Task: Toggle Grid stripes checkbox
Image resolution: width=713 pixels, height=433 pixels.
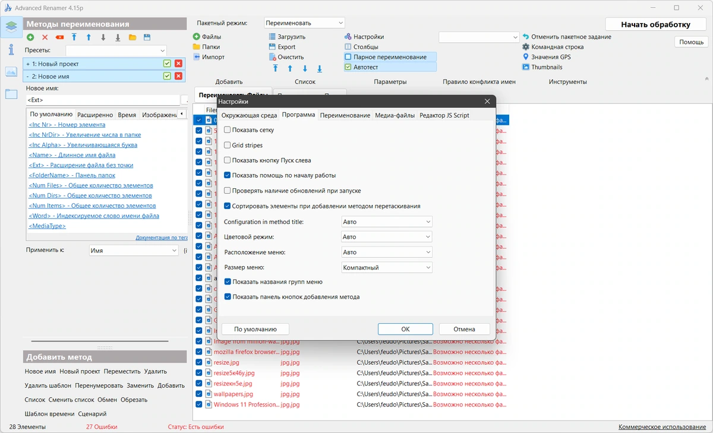Action: pyautogui.click(x=228, y=145)
